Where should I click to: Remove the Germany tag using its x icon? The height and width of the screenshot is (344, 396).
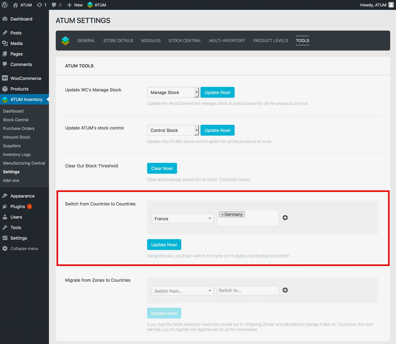pos(222,215)
